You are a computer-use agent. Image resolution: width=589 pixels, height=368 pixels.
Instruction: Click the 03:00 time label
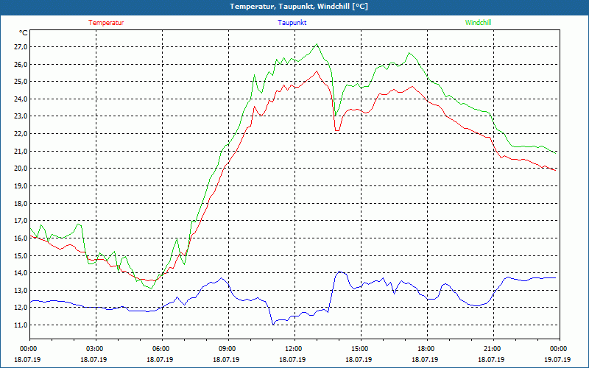(x=96, y=349)
